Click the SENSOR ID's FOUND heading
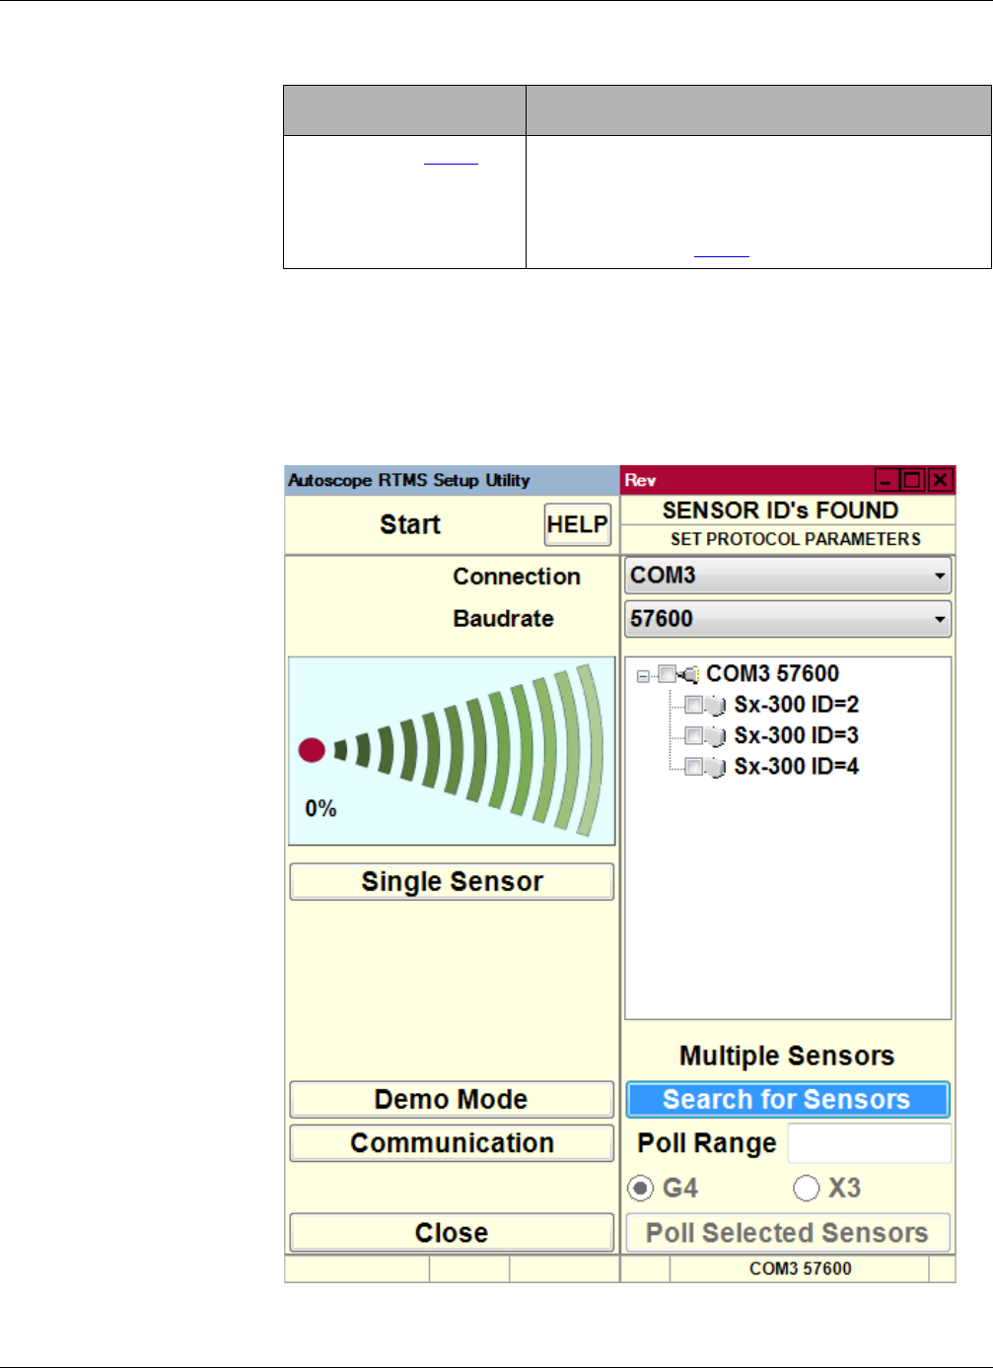993x1368 pixels. (x=780, y=511)
